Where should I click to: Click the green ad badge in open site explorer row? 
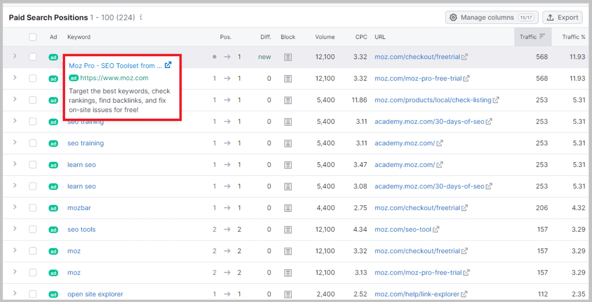[53, 295]
